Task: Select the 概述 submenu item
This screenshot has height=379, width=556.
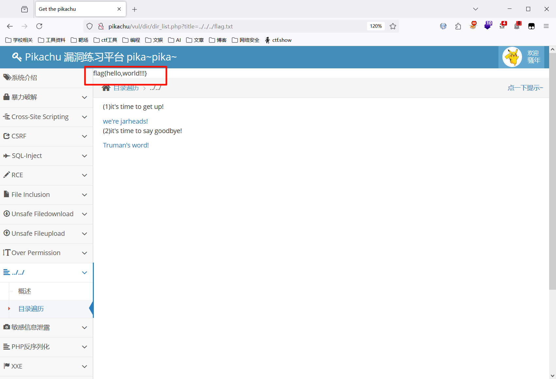Action: (x=46, y=291)
